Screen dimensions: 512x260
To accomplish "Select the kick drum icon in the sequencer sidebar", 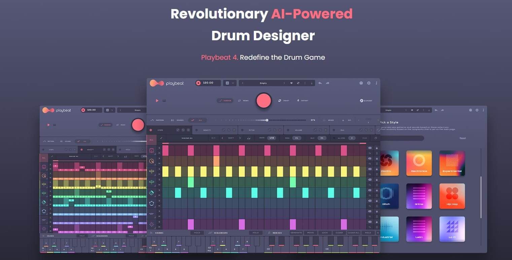I will (x=151, y=151).
